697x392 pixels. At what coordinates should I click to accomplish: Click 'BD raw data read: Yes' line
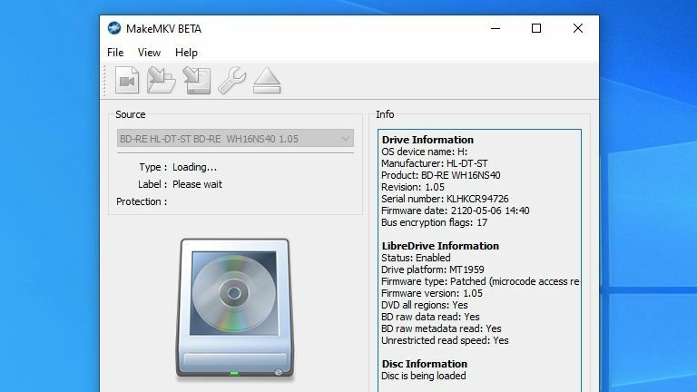tap(430, 317)
